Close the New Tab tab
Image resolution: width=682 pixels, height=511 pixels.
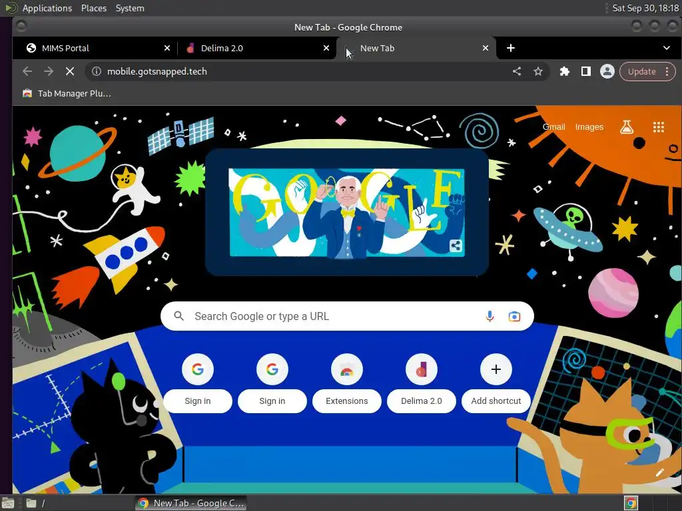click(x=486, y=48)
